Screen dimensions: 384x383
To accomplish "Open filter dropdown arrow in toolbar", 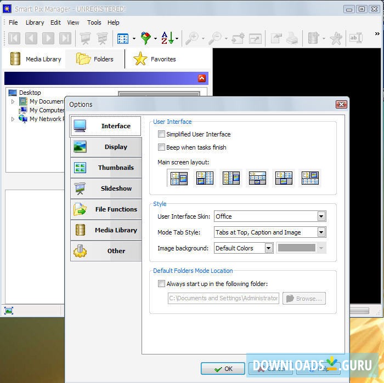I will tap(155, 39).
